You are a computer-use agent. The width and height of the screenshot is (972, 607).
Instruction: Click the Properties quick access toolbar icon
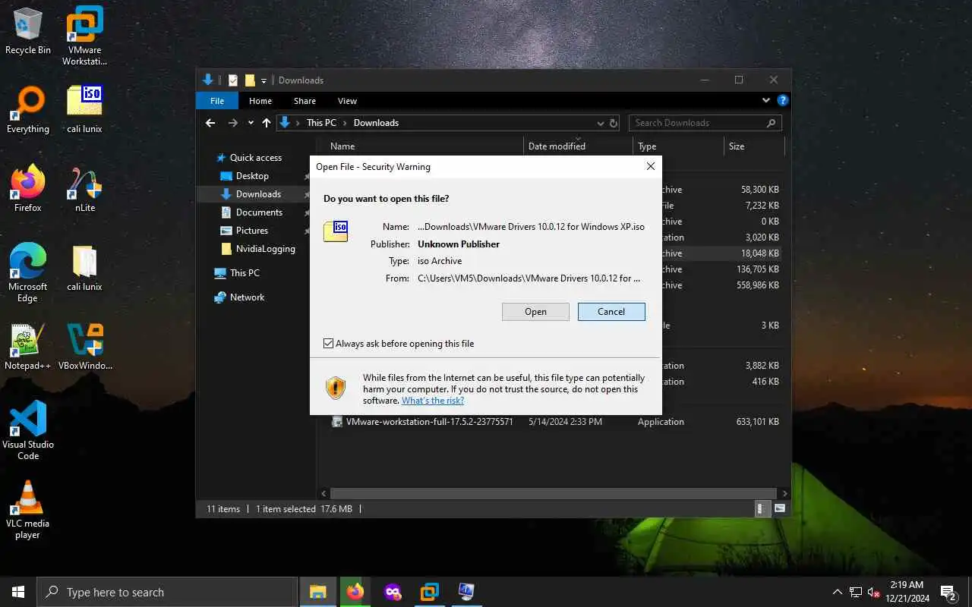(x=233, y=80)
